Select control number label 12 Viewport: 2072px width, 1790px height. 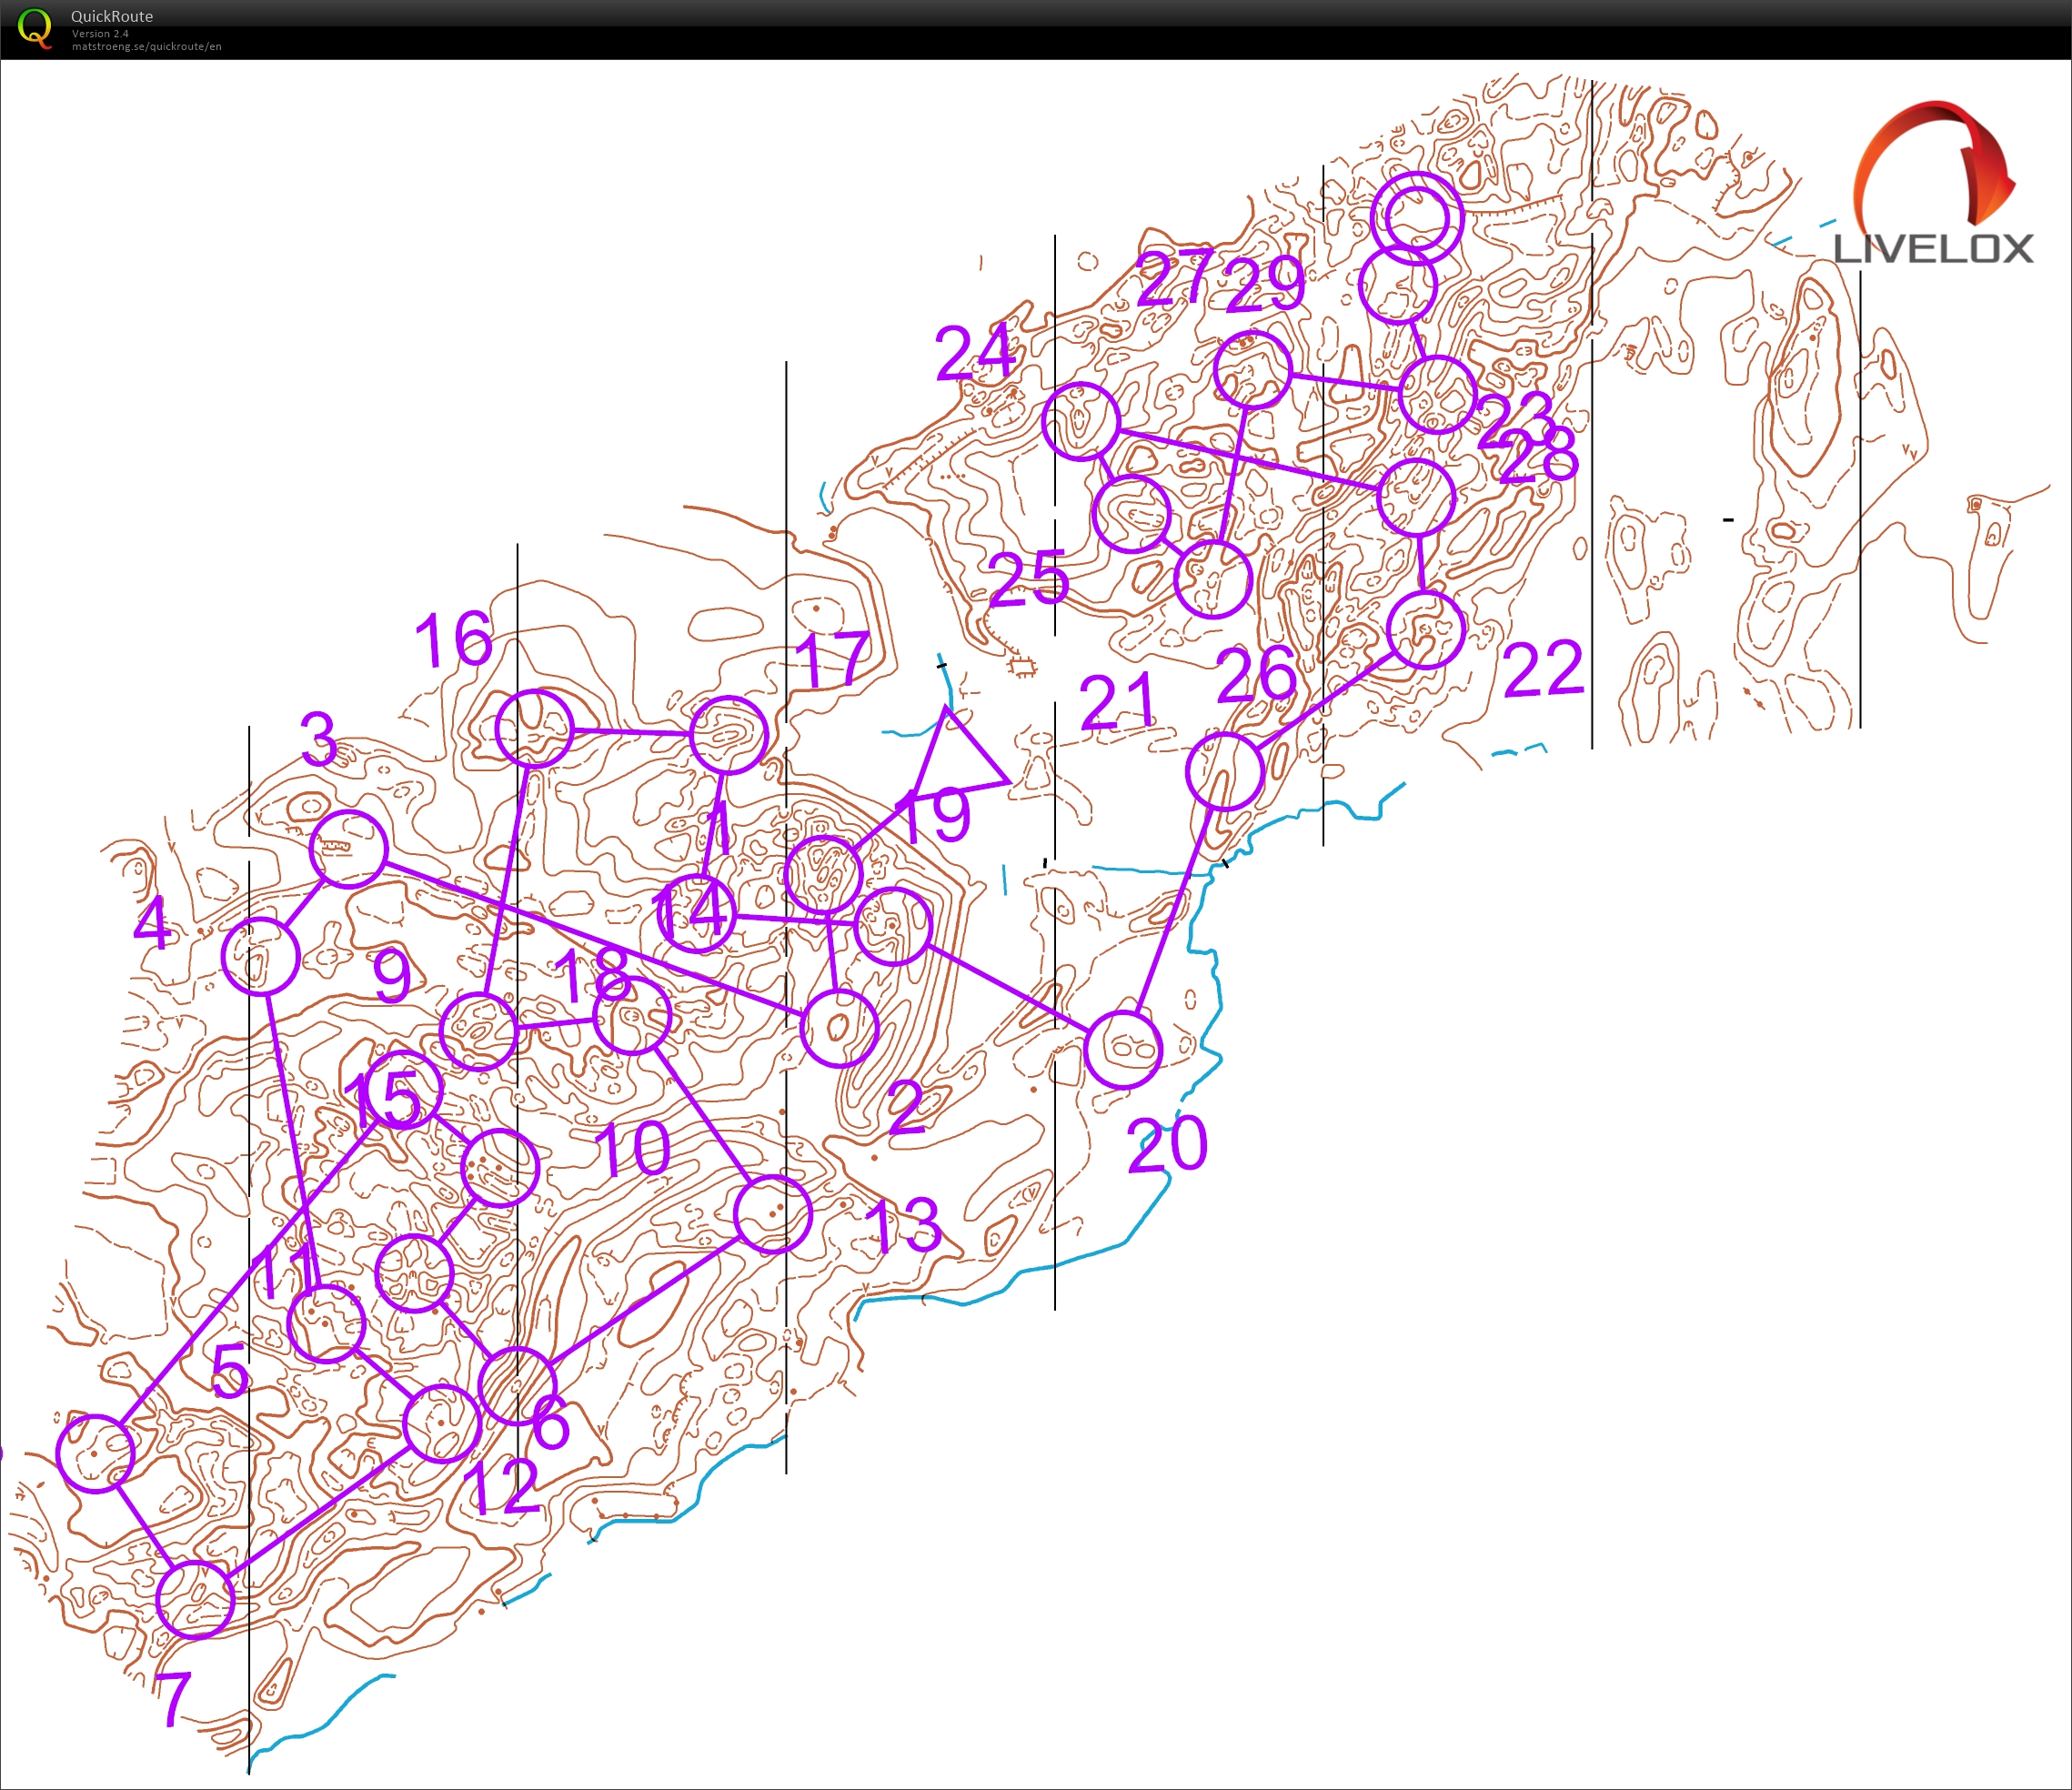504,1486
